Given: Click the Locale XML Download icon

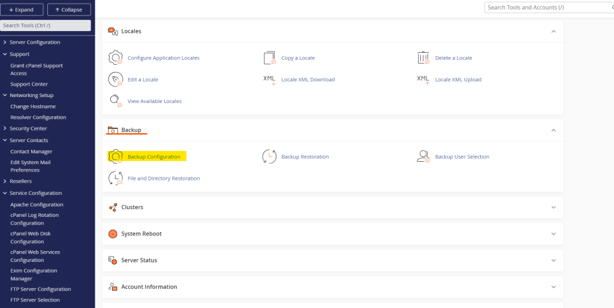Looking at the screenshot, I should 269,80.
